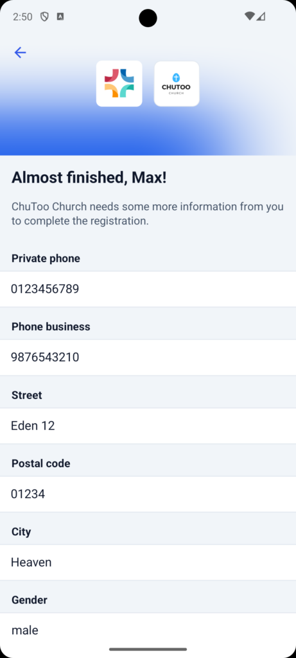Select the City field containing Heaven
Screen dimensions: 296x658
(148, 563)
